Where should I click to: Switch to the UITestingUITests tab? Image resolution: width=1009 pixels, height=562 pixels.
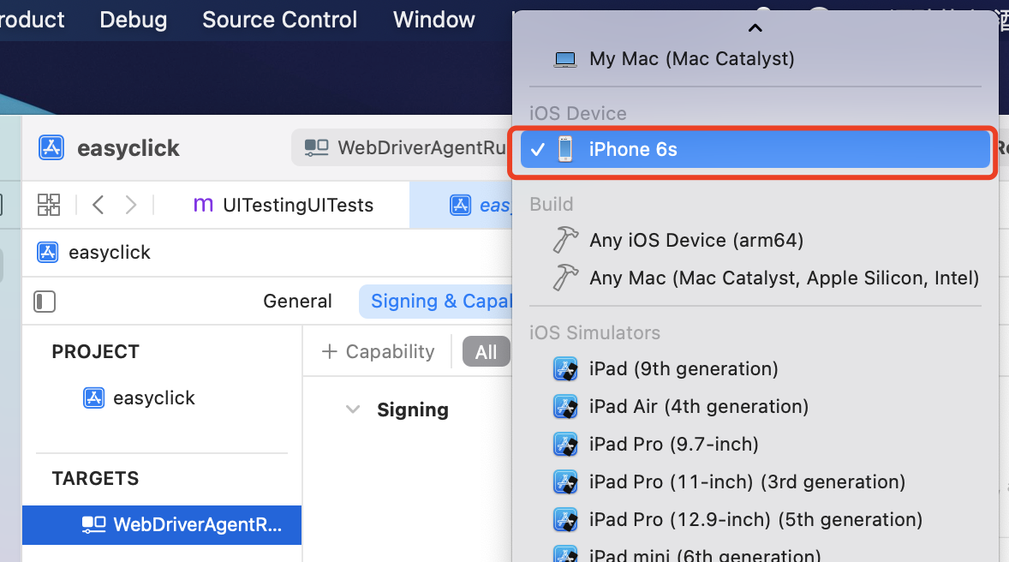(284, 205)
